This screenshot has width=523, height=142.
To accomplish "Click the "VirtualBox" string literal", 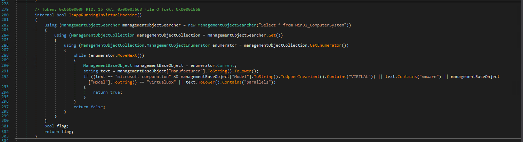I will pos(163,82).
